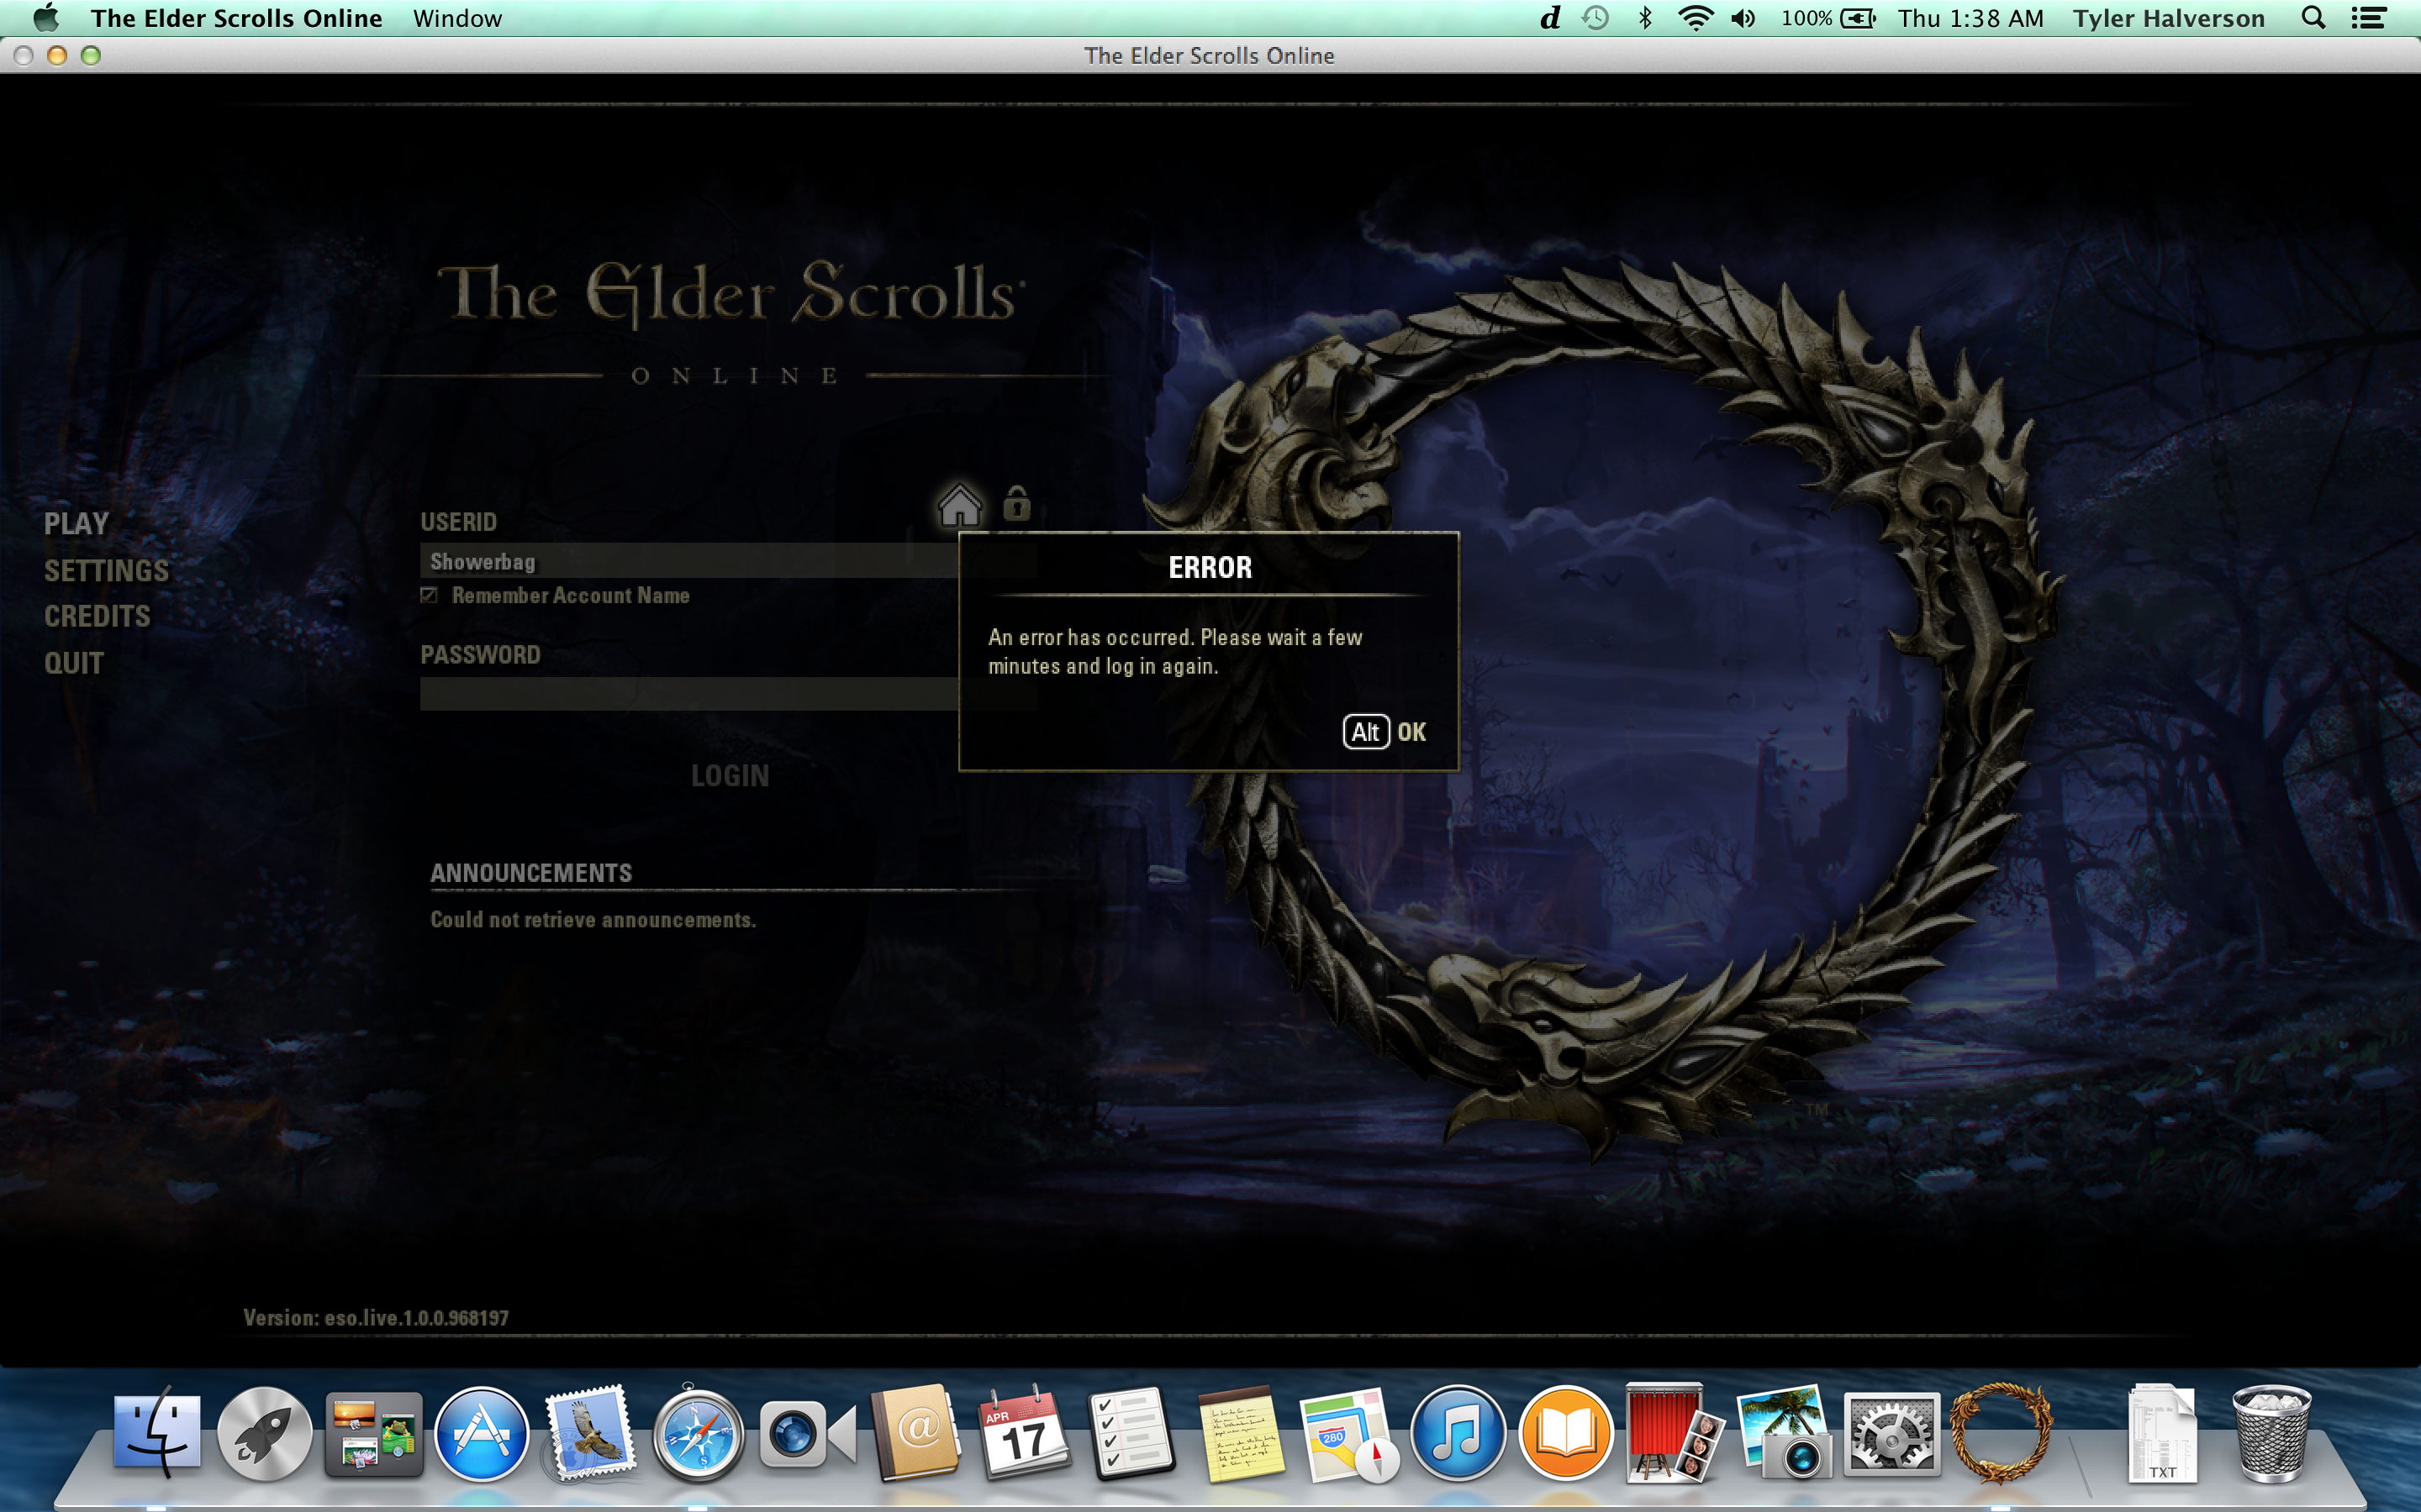Open Finder from the Dock

pos(157,1434)
